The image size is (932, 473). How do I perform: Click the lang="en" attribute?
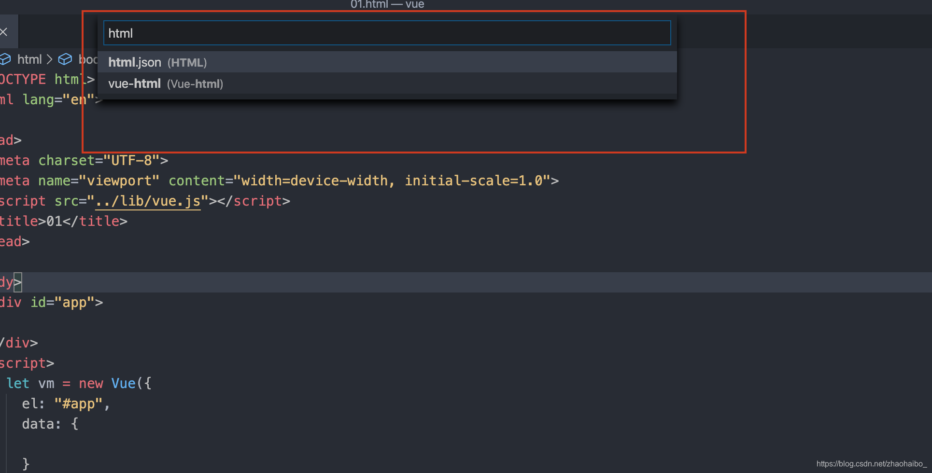coord(58,99)
